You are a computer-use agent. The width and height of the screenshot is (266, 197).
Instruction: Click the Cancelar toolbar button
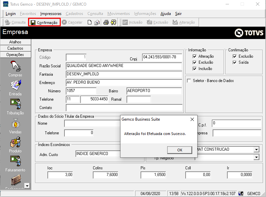click(x=72, y=22)
